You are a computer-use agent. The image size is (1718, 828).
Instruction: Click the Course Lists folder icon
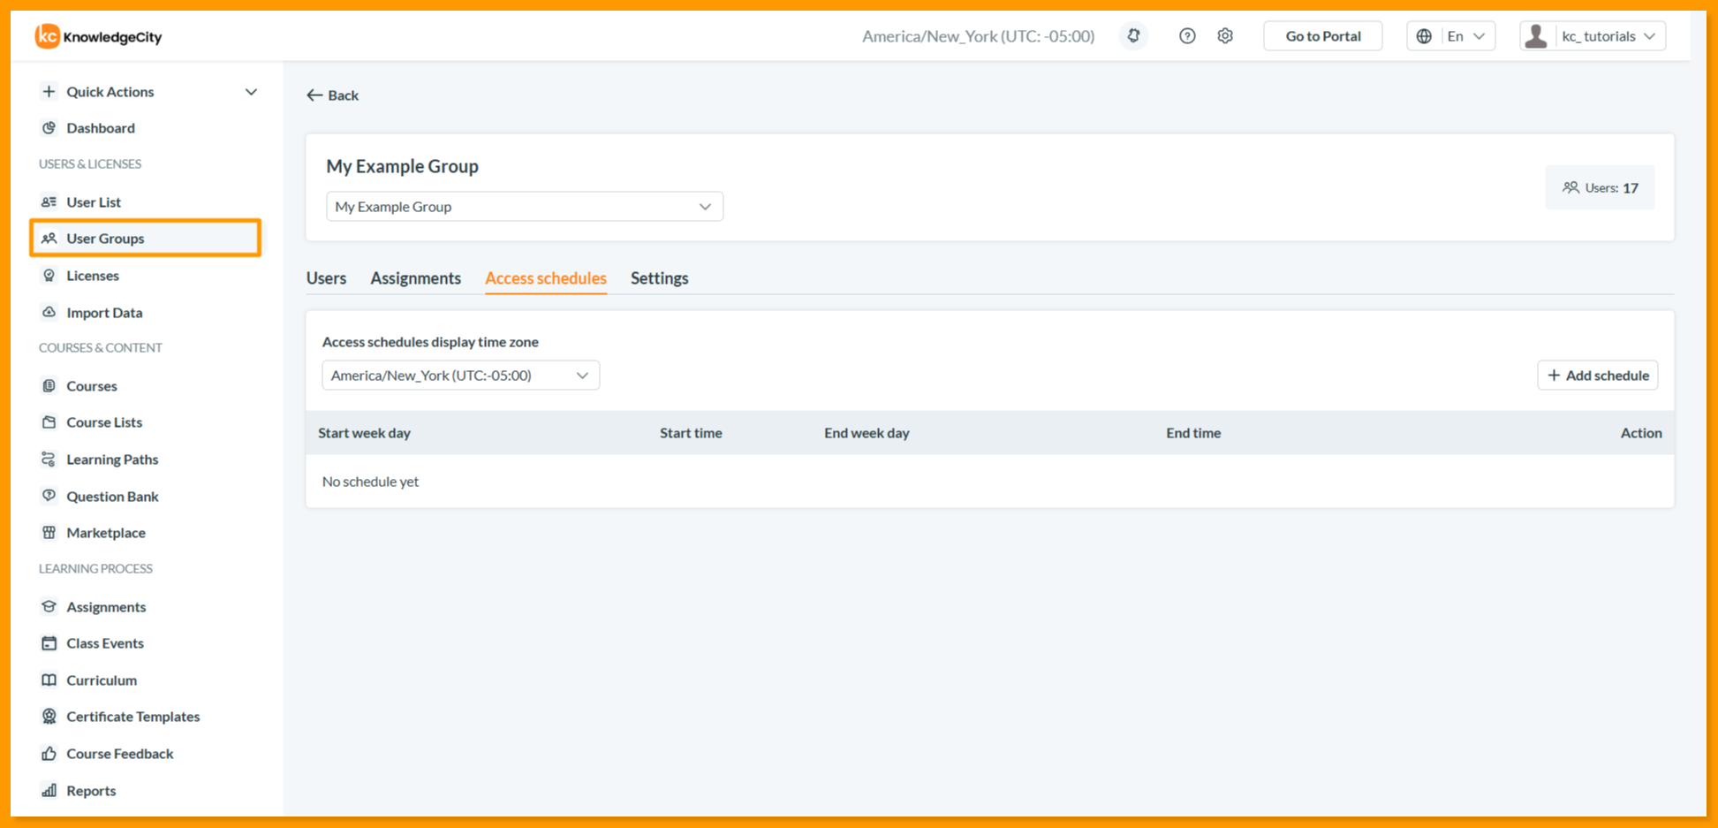[49, 422]
